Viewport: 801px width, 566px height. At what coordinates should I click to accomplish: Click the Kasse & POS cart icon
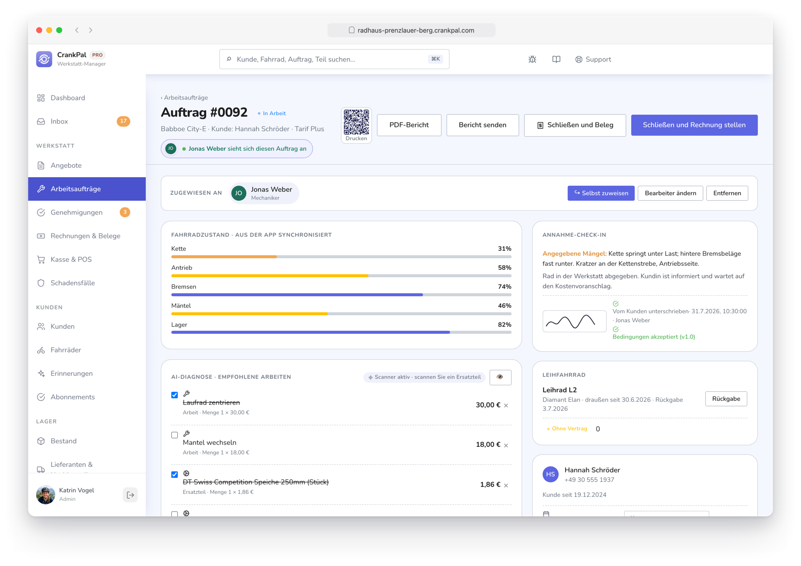point(41,259)
